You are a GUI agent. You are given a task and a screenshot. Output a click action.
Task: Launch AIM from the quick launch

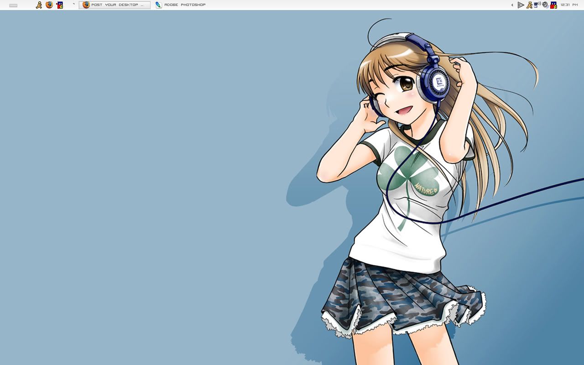(39, 5)
